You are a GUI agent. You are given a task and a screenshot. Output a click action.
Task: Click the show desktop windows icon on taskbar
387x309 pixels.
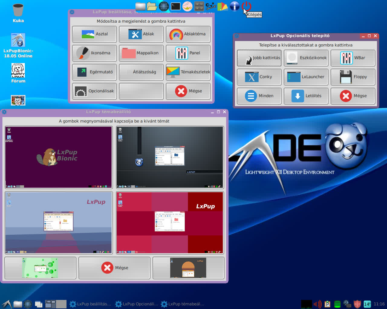(38, 304)
